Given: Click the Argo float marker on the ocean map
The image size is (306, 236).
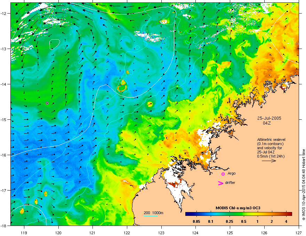Looking at the screenshot, I should pos(47,103).
